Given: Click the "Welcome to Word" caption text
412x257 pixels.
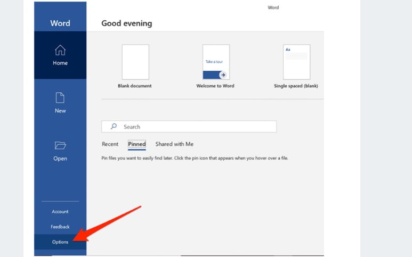Looking at the screenshot, I should [x=215, y=86].
